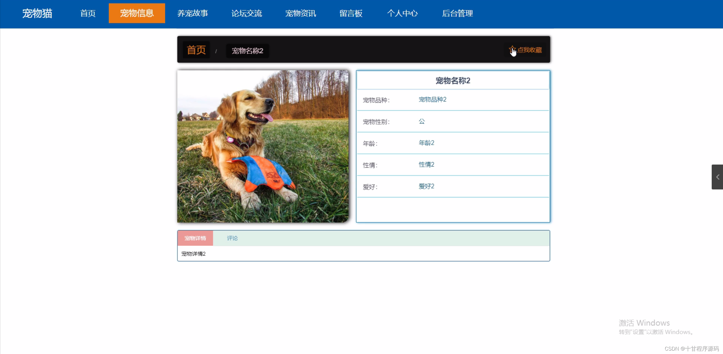Click the 宠物名称2 info panel heading
Image resolution: width=723 pixels, height=354 pixels.
[453, 81]
